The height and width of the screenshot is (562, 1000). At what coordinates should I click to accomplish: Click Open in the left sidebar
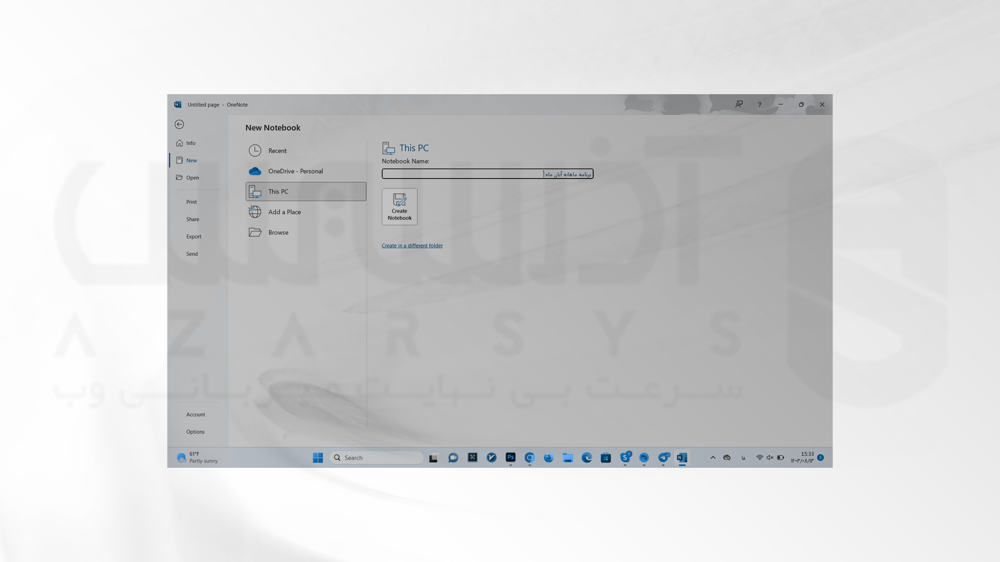click(x=192, y=177)
